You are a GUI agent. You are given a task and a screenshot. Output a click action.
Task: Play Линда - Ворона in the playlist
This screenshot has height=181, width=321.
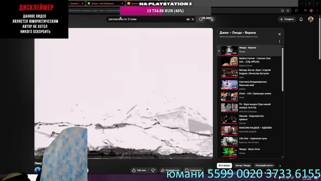[x=249, y=51]
